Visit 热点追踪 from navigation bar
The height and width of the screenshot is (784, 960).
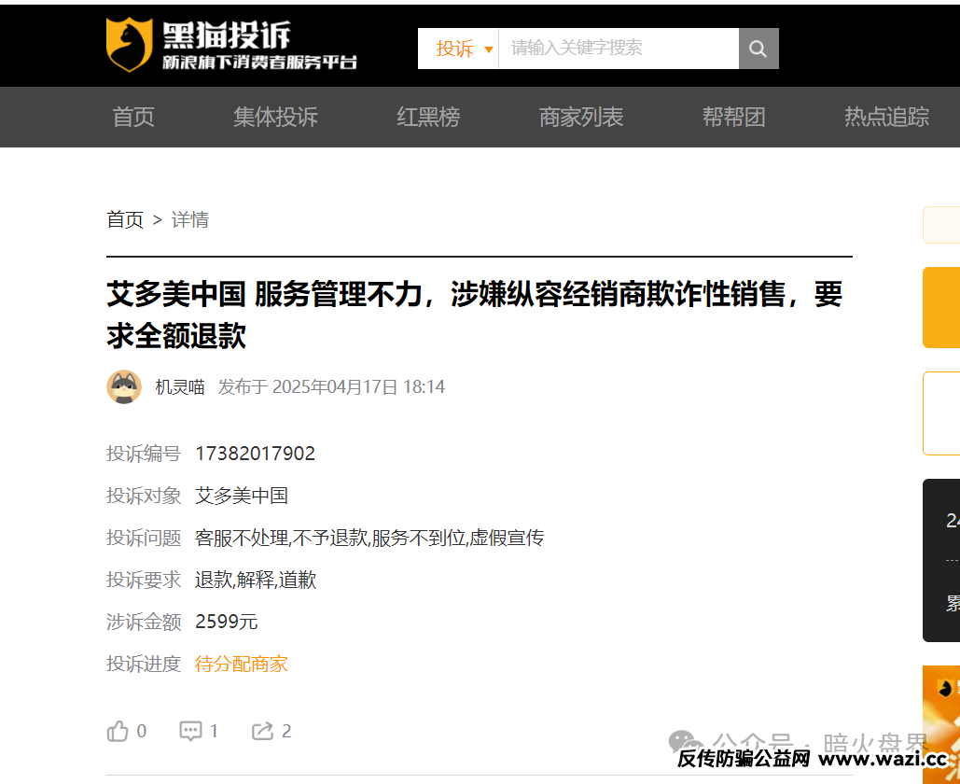(x=886, y=117)
